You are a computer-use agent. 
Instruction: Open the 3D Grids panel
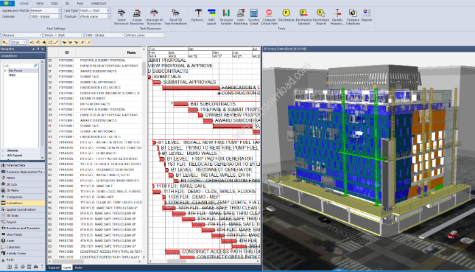pyautogui.click(x=22, y=216)
